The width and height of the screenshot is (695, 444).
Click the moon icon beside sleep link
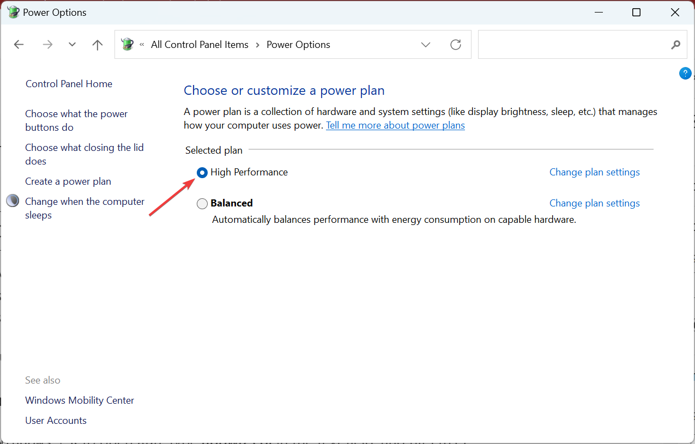point(13,201)
